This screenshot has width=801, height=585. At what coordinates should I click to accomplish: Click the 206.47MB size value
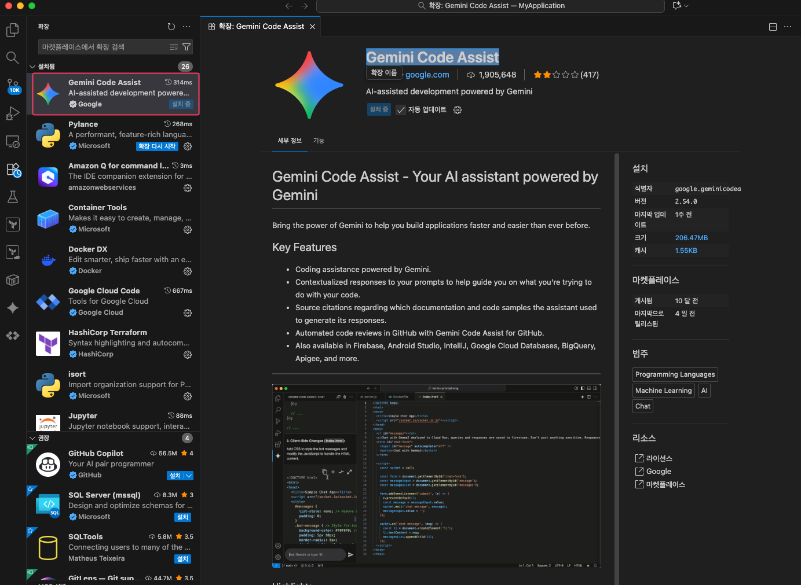point(692,238)
